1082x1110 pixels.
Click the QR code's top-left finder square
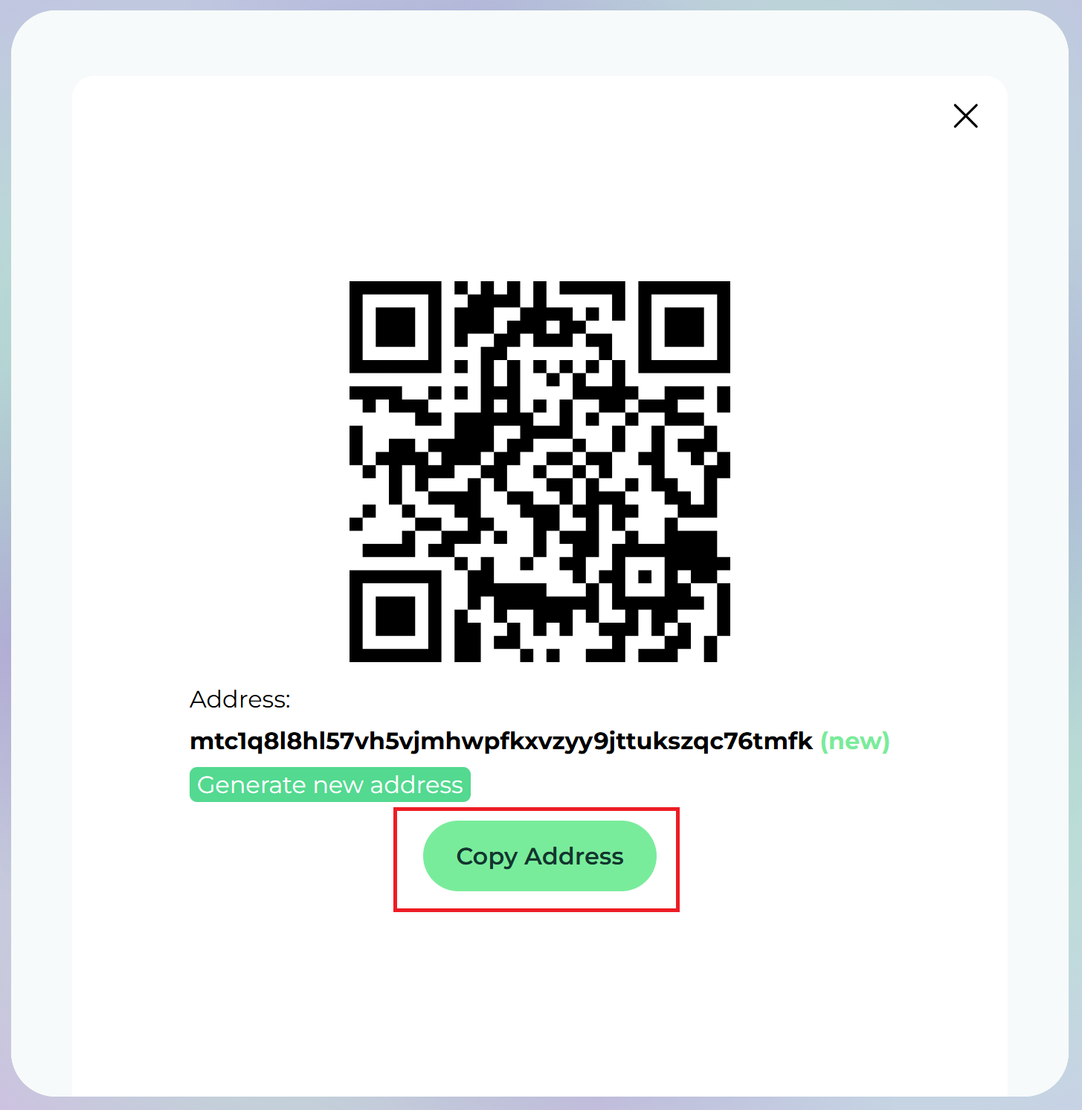[x=395, y=327]
